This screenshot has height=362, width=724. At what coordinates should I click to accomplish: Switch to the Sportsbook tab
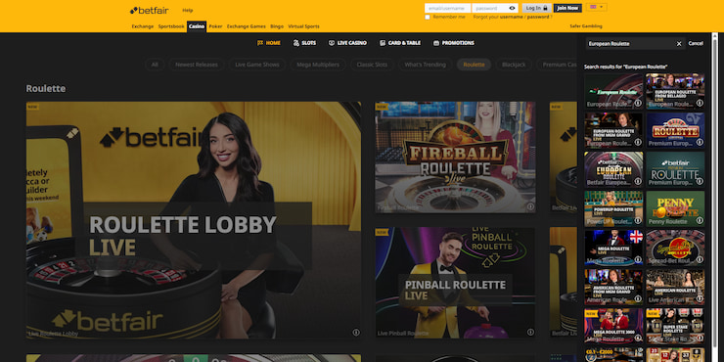click(x=171, y=26)
